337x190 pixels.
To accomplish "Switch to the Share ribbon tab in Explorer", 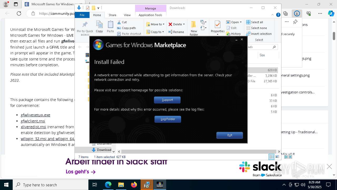I will [x=112, y=15].
